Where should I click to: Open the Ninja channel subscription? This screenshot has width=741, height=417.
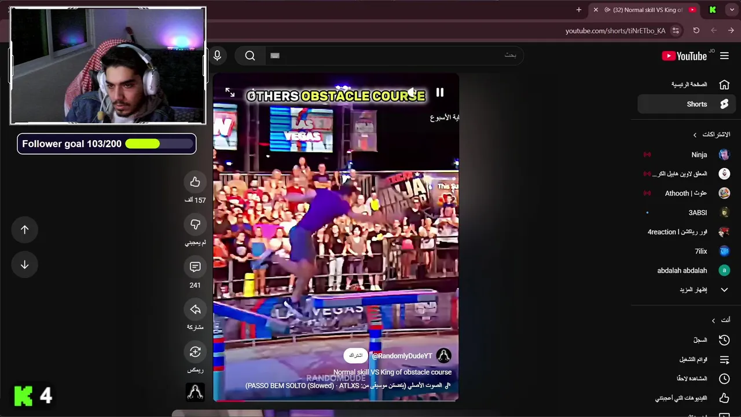686,155
